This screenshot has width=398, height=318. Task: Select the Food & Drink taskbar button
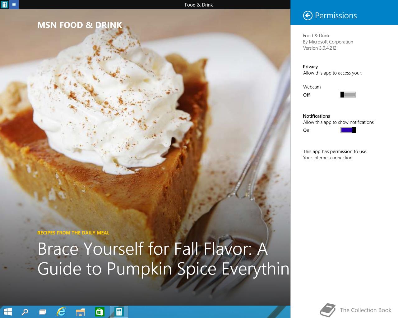(x=119, y=312)
